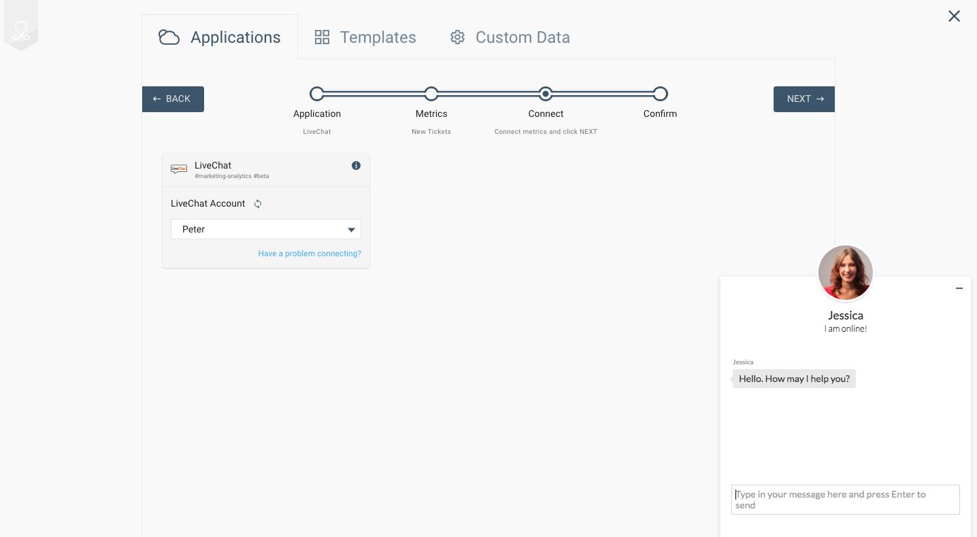Screen dimensions: 977x537
Task: Proceed with the NEXT button
Action: 804,99
